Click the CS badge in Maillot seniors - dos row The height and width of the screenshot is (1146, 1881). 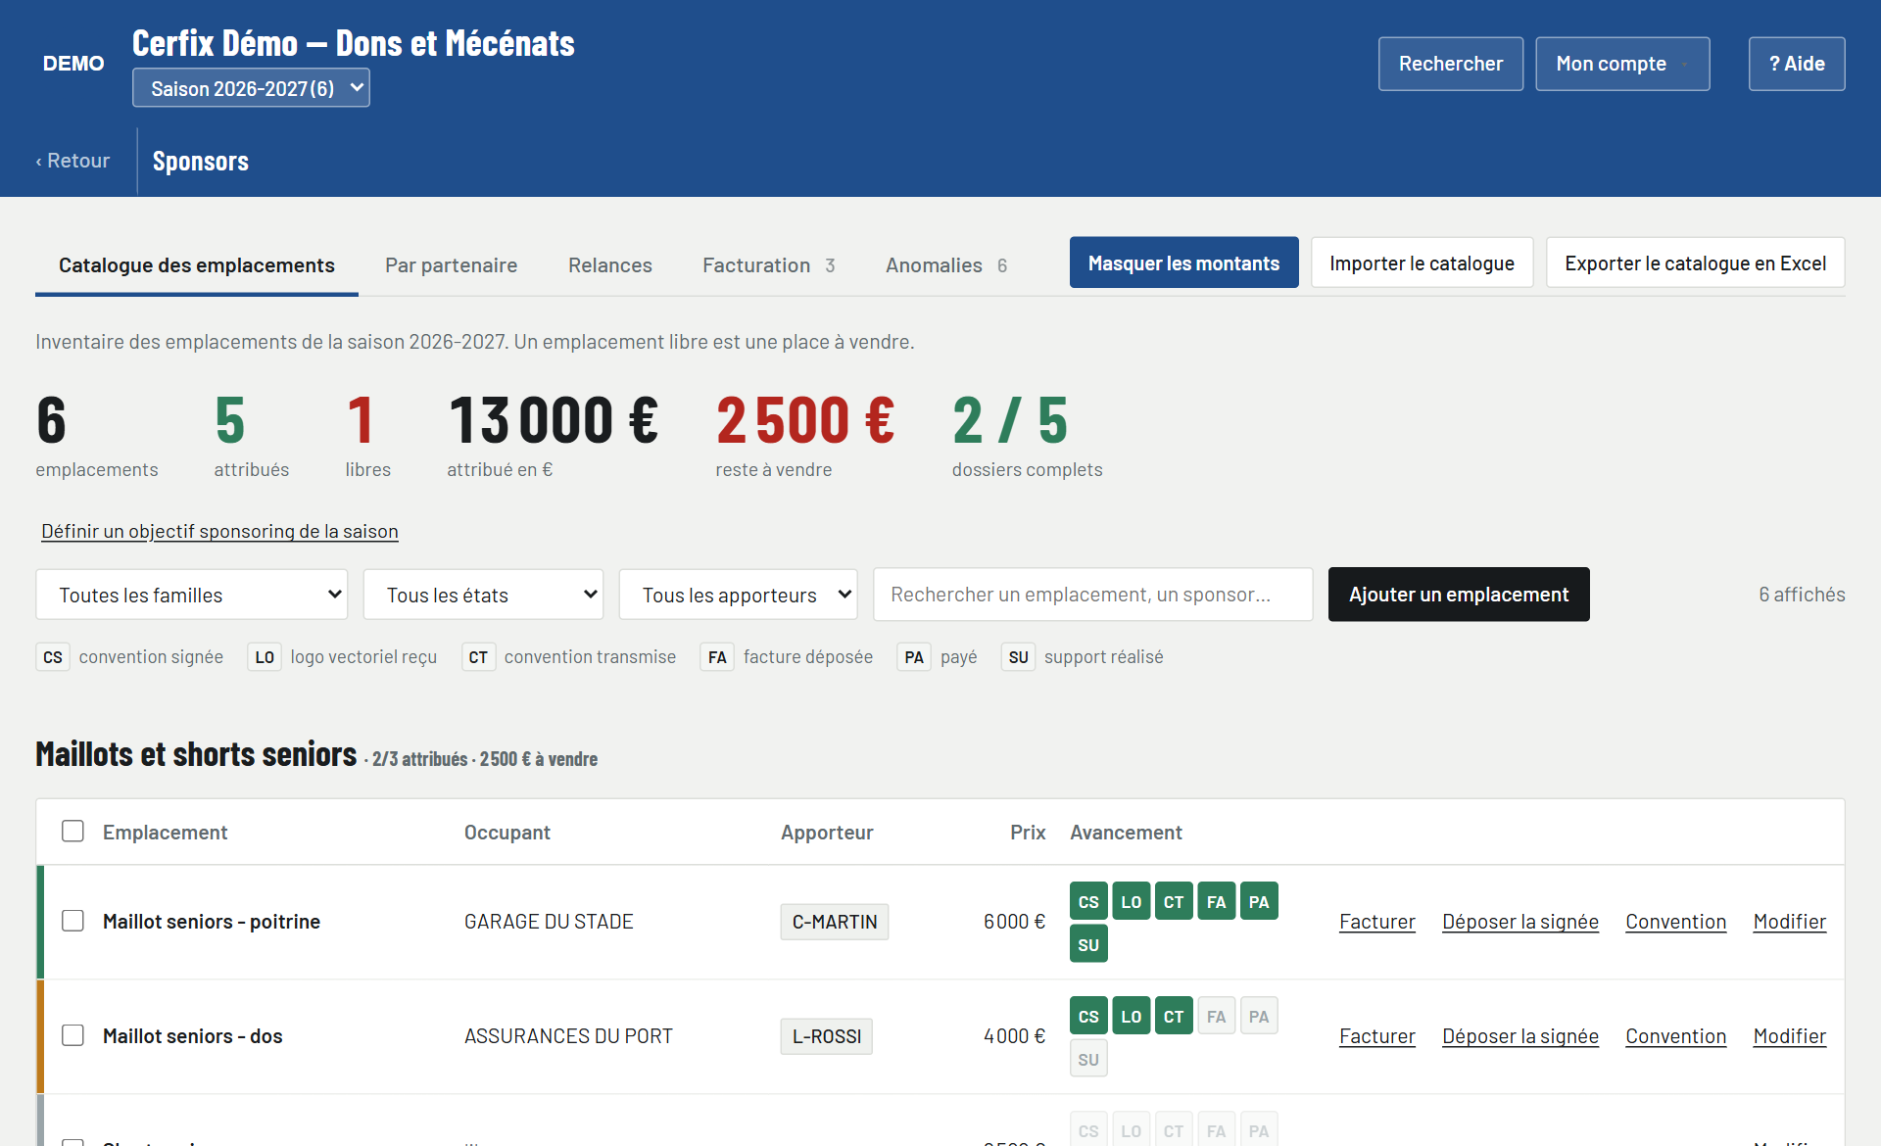pyautogui.click(x=1088, y=1016)
